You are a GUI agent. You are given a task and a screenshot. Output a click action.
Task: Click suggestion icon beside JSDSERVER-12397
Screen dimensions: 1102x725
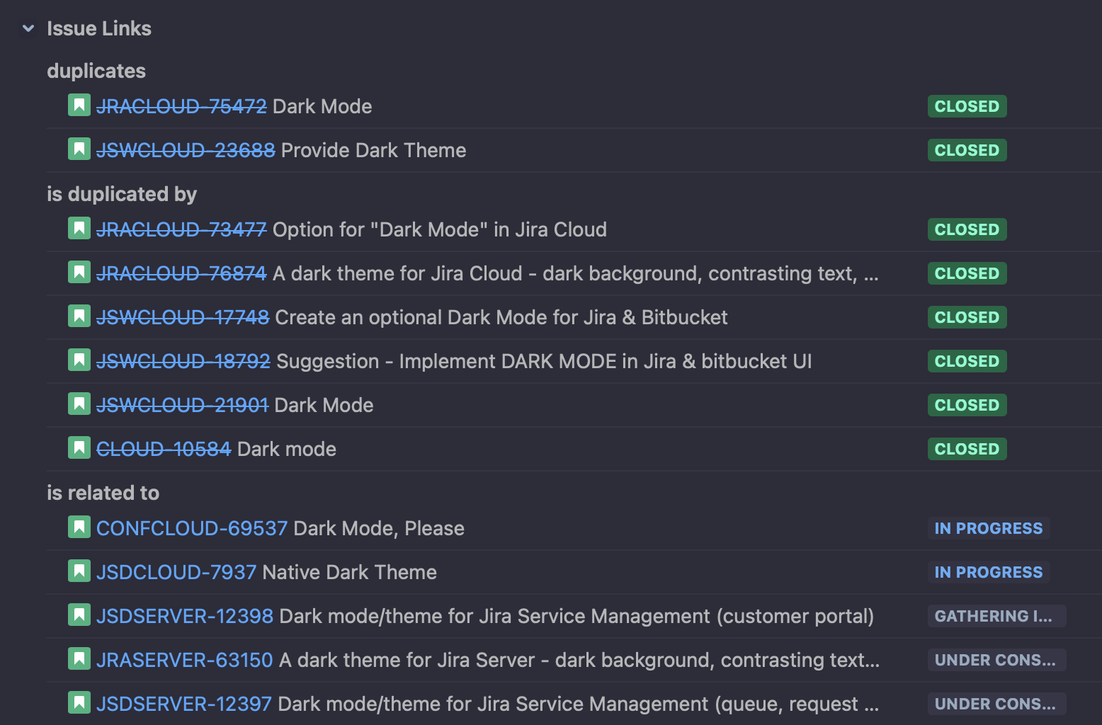(x=79, y=703)
